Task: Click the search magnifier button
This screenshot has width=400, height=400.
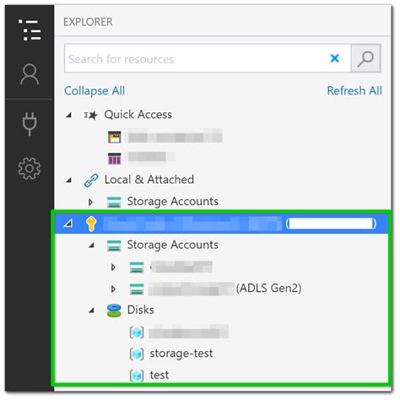Action: pos(365,58)
